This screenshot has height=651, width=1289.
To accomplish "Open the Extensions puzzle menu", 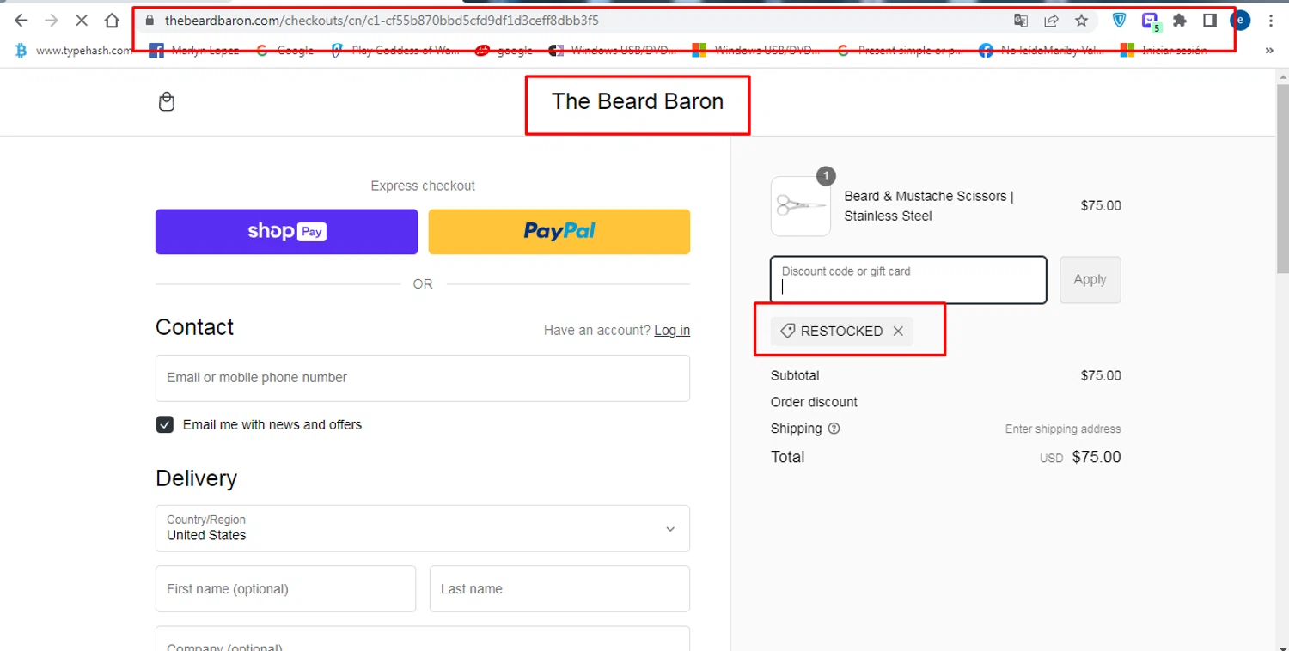I will click(x=1180, y=21).
